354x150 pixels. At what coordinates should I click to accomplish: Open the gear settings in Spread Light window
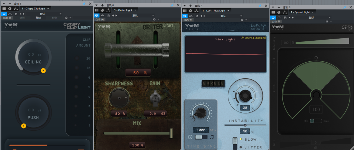(327, 21)
